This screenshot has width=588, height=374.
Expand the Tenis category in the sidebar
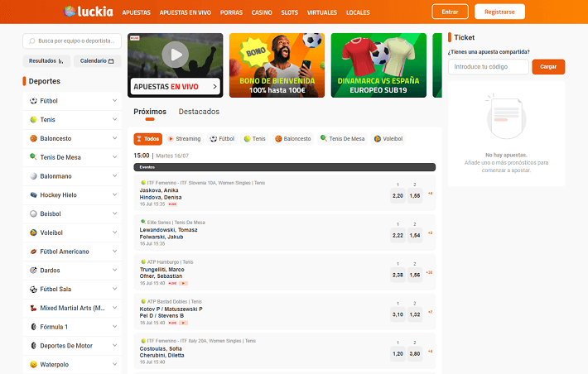pyautogui.click(x=114, y=119)
